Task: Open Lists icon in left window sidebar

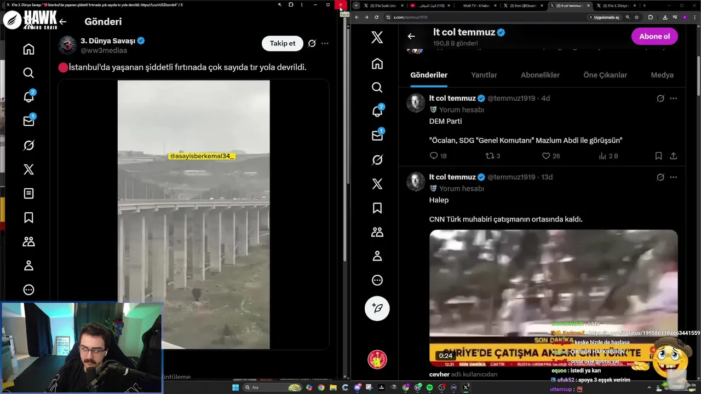Action: (x=28, y=193)
